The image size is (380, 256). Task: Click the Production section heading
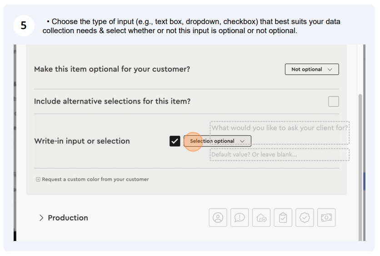click(68, 218)
